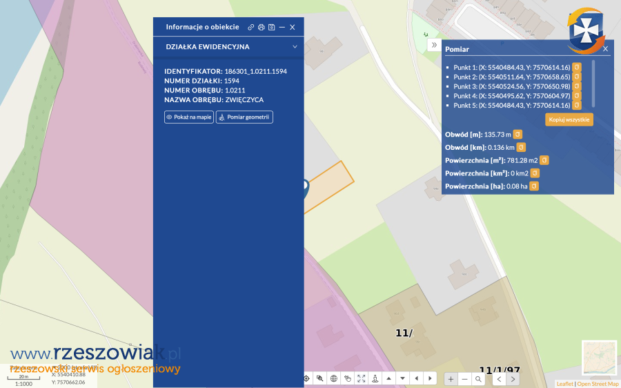Screen dimensions: 621x388
Task: Click the full extent globe icon
Action: (x=334, y=378)
